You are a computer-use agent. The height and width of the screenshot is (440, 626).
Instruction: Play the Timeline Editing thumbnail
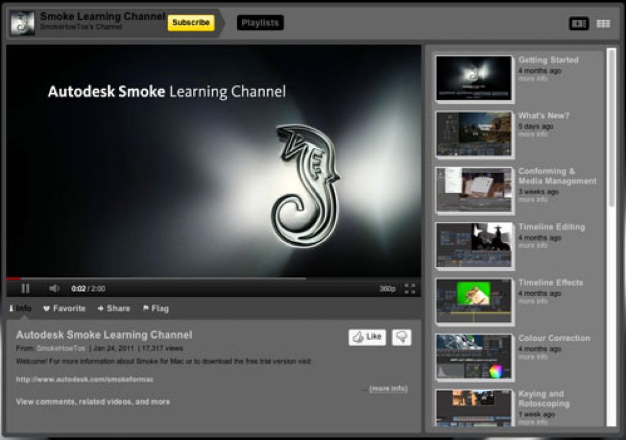[x=474, y=245]
